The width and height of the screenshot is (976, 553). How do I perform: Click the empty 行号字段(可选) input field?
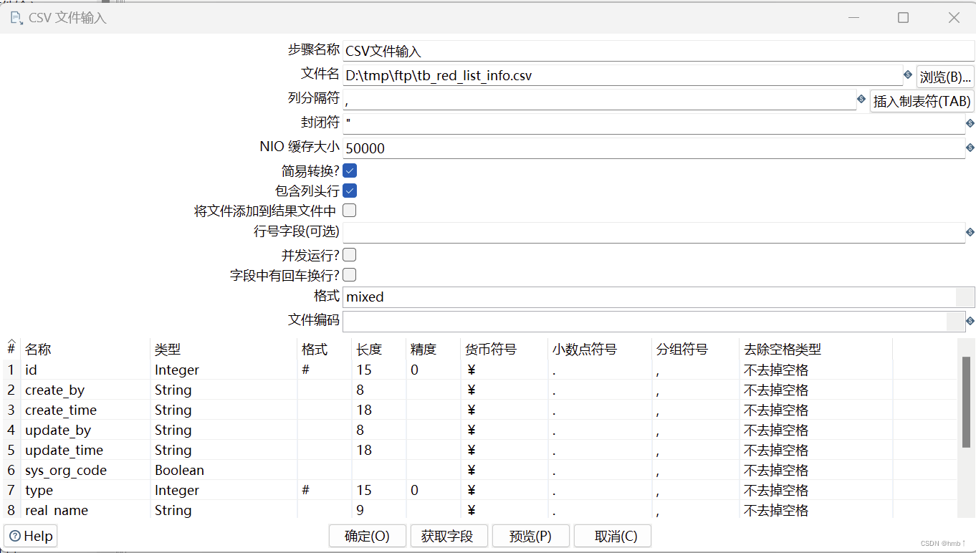point(654,232)
